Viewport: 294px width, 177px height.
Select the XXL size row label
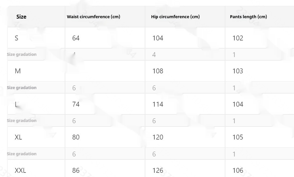point(21,170)
